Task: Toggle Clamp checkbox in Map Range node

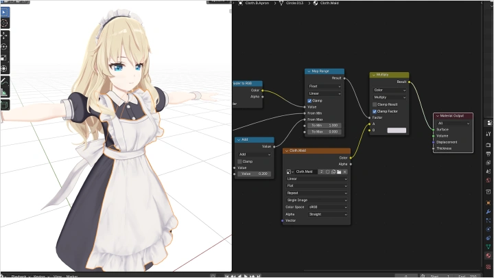Action: point(309,101)
